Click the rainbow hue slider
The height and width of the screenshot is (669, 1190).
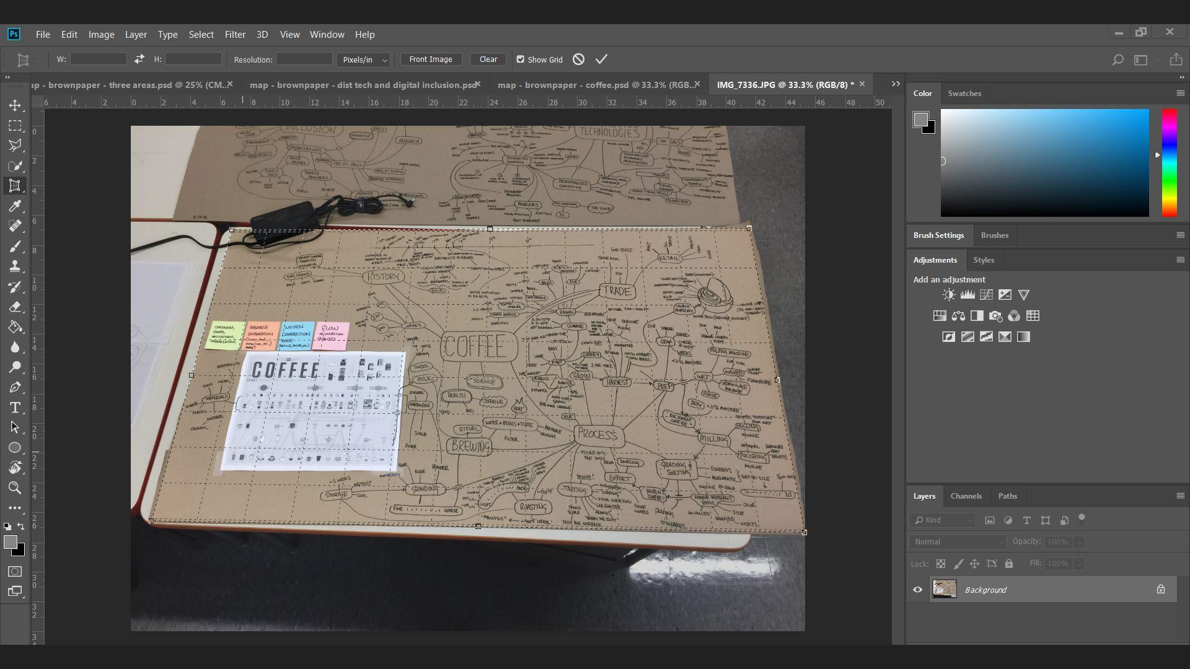click(x=1169, y=163)
